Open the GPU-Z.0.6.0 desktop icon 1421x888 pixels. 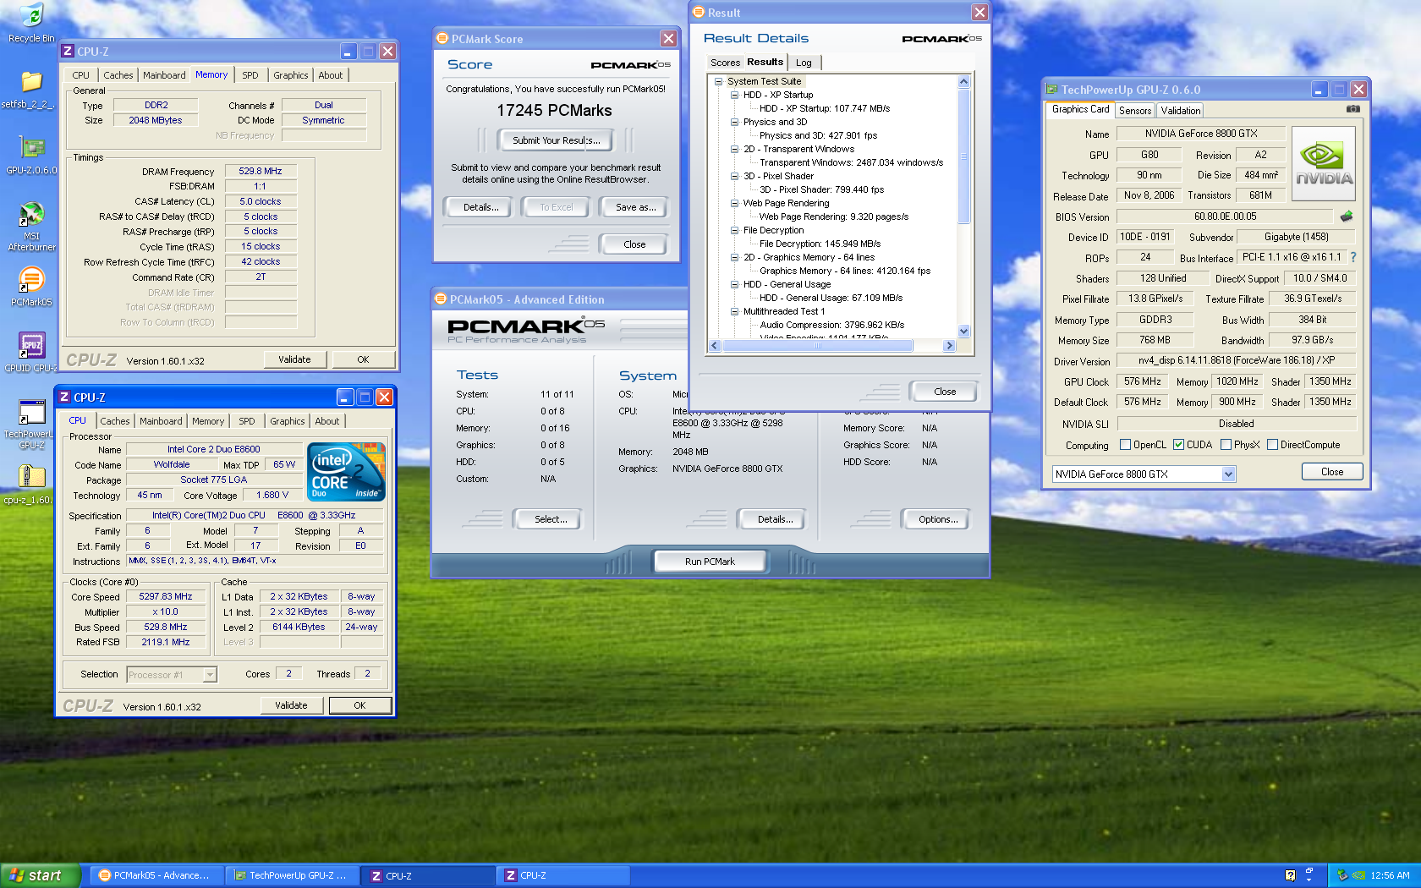click(31, 147)
